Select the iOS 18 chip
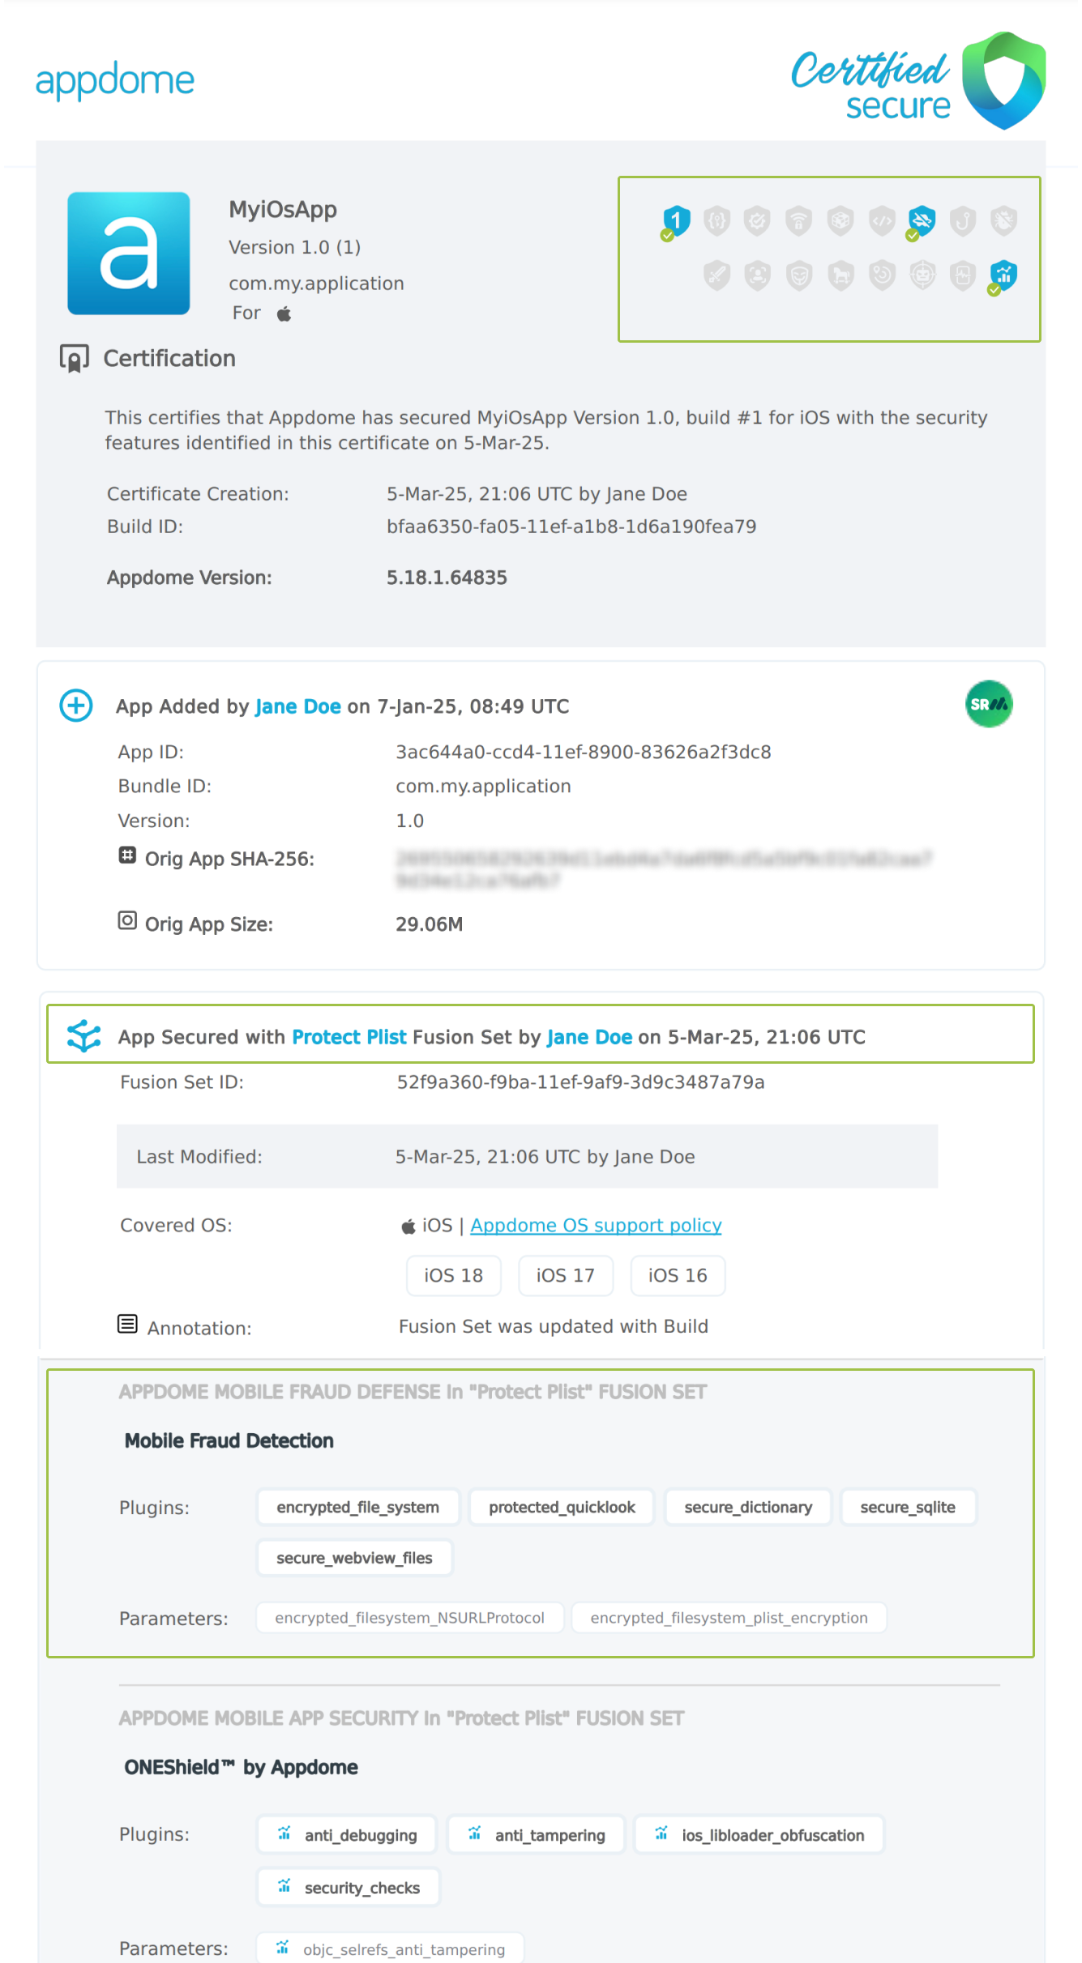This screenshot has width=1082, height=1963. pyautogui.click(x=453, y=1275)
